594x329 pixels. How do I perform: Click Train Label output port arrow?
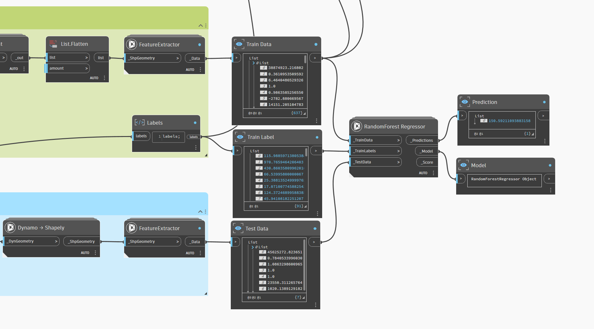pyautogui.click(x=316, y=151)
